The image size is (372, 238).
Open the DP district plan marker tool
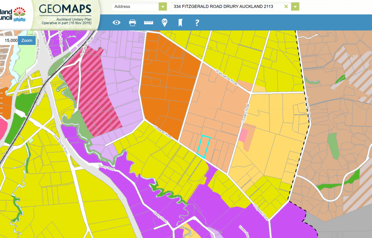tap(165, 23)
